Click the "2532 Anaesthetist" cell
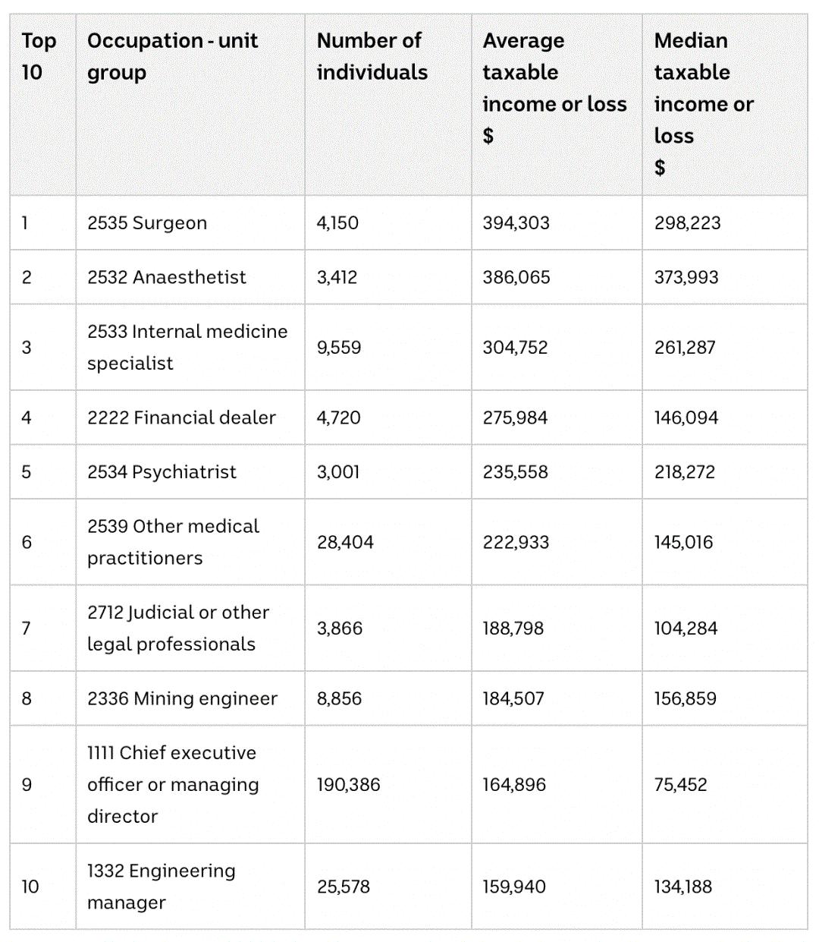 167,277
